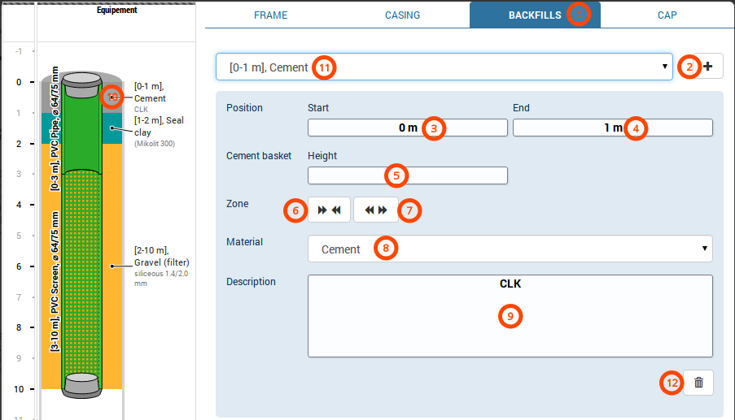Select the BACKFILLS tab
The image size is (735, 420).
[535, 15]
